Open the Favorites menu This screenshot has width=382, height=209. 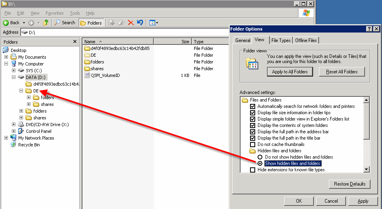[x=55, y=13]
